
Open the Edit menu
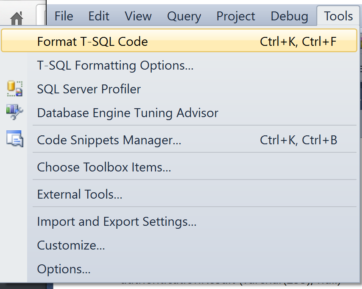[x=98, y=16]
